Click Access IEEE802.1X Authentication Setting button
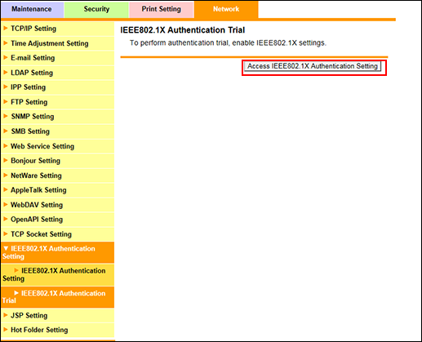This screenshot has height=342, width=422. point(313,66)
